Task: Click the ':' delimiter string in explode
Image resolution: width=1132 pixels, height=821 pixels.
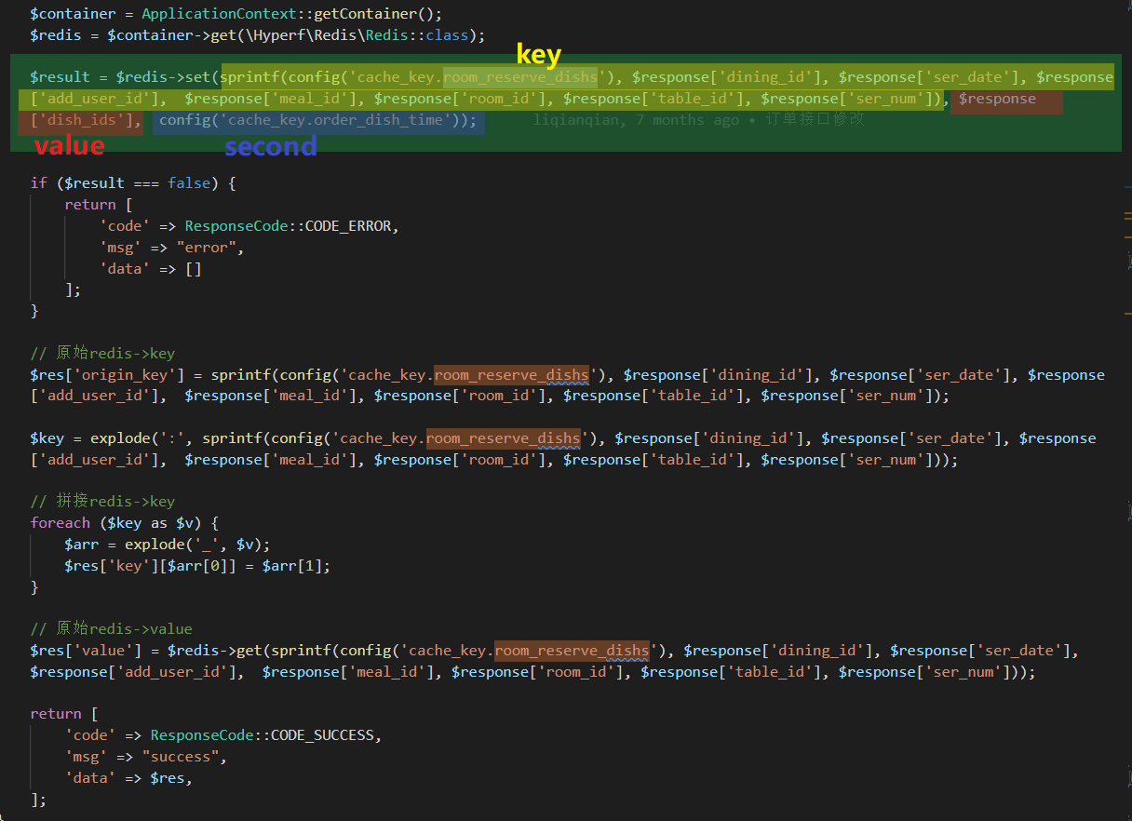Action: click(172, 438)
